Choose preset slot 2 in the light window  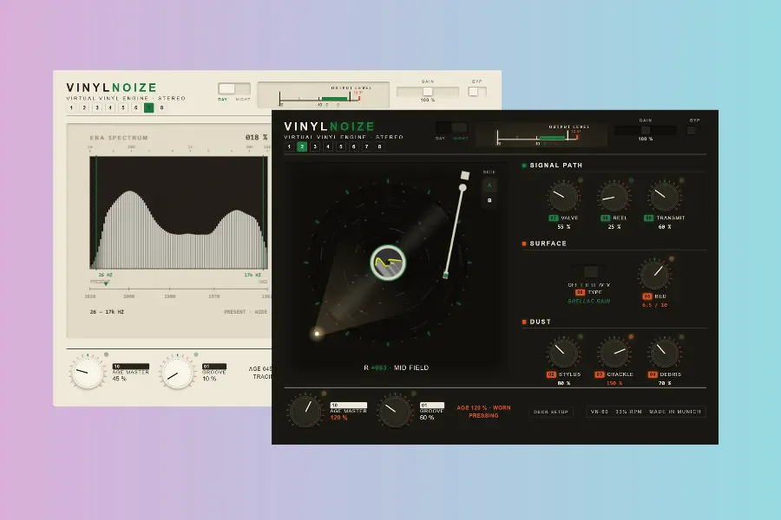coord(84,107)
